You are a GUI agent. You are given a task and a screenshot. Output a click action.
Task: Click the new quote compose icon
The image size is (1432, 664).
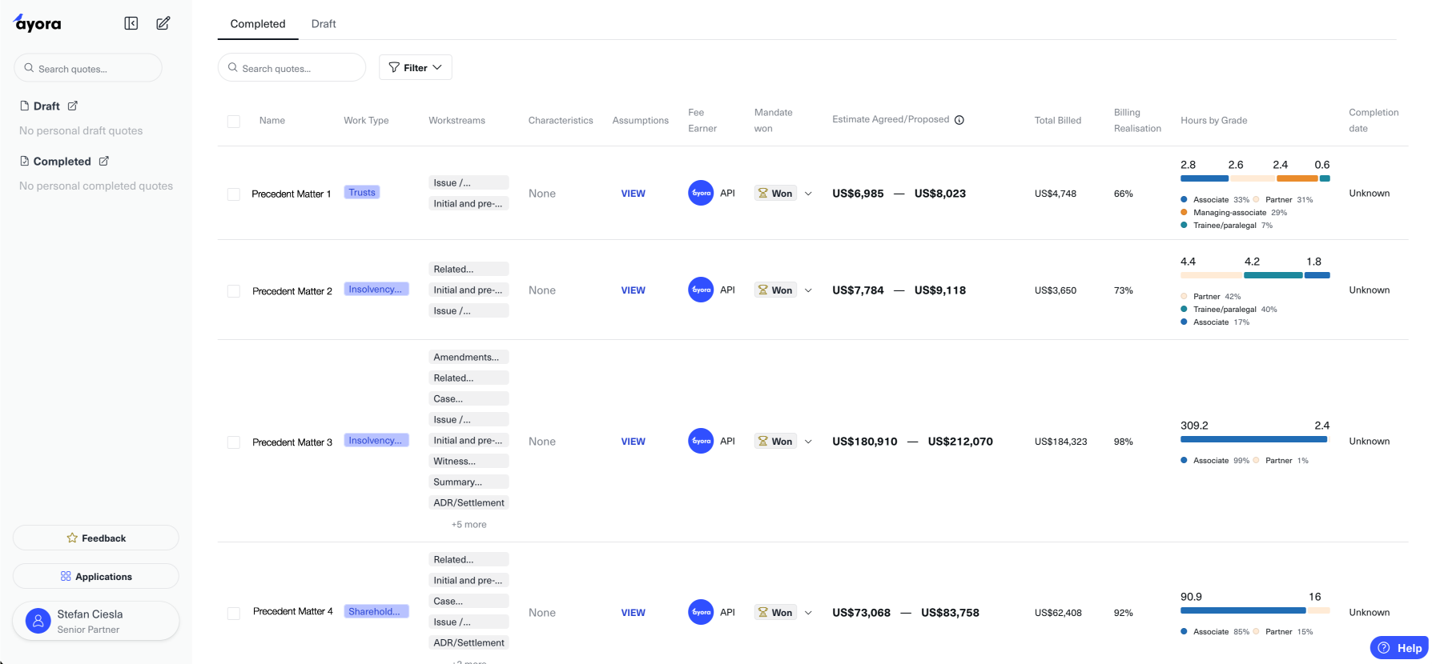163,24
